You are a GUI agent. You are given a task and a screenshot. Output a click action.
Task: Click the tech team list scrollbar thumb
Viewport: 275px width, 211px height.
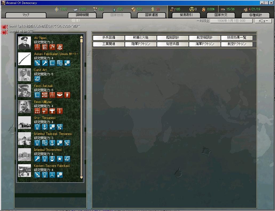click(81, 41)
